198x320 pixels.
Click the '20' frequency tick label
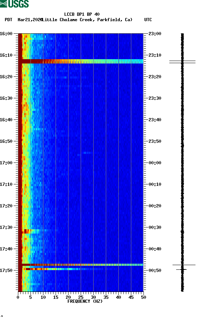(68, 297)
